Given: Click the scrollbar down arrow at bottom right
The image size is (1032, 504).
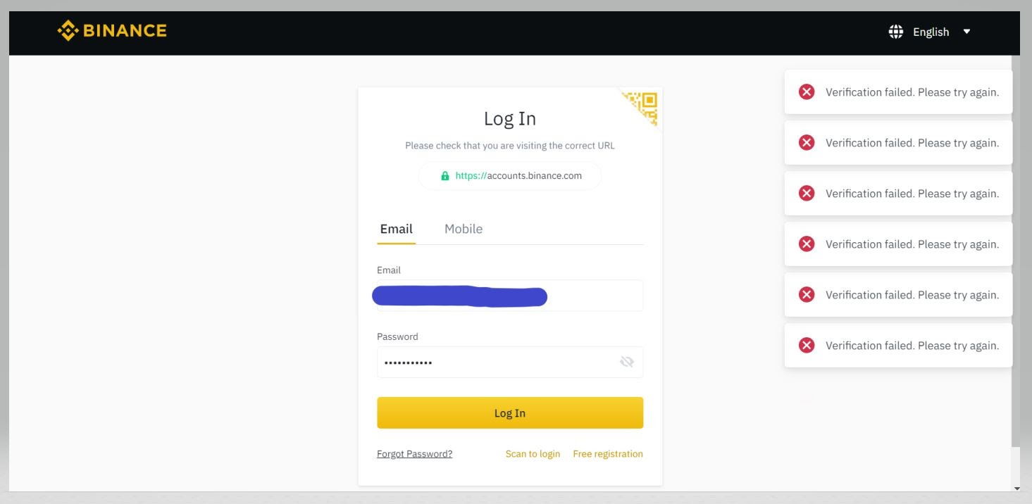Looking at the screenshot, I should click(1016, 489).
